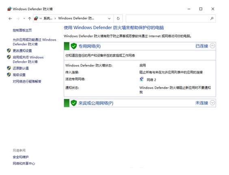Click the firewall icon in address bar

(36, 18)
